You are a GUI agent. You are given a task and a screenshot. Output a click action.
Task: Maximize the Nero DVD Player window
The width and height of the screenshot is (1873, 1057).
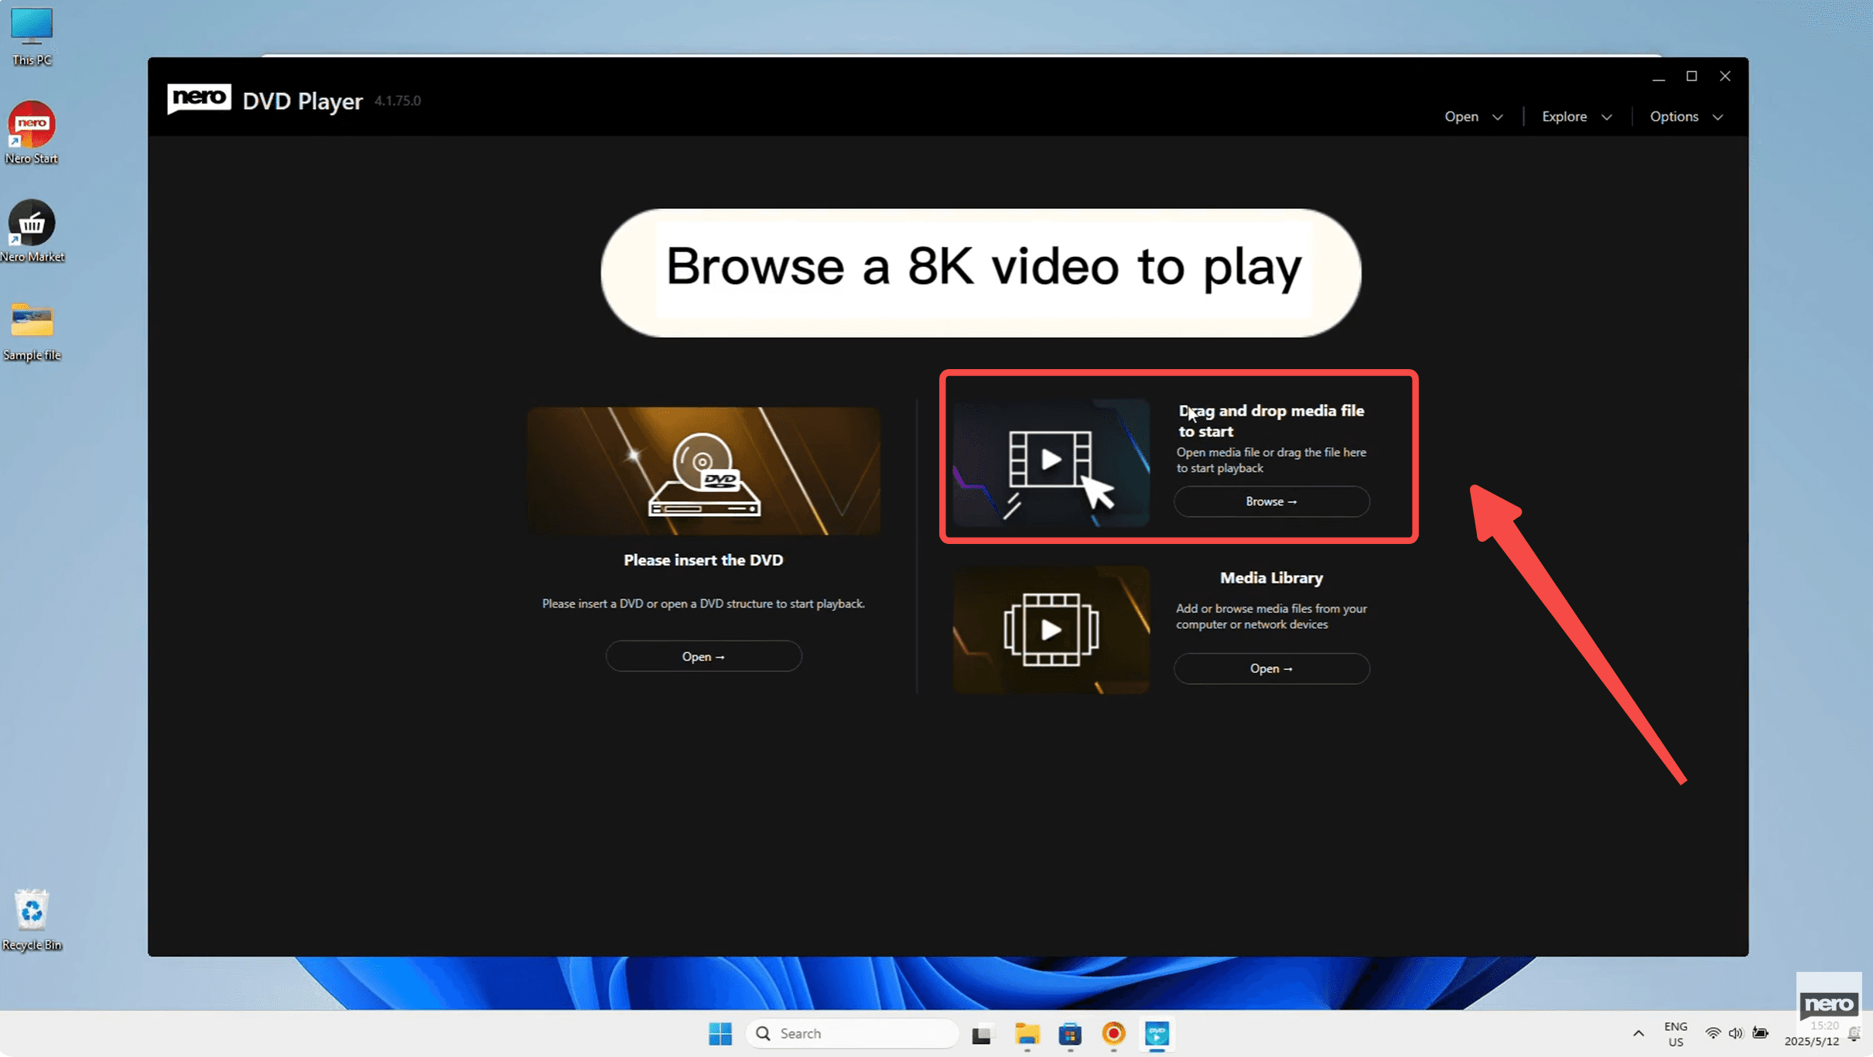tap(1692, 76)
